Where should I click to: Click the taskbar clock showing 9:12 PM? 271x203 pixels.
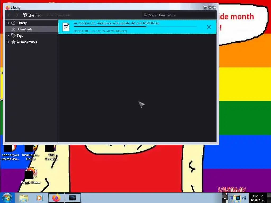point(258,198)
